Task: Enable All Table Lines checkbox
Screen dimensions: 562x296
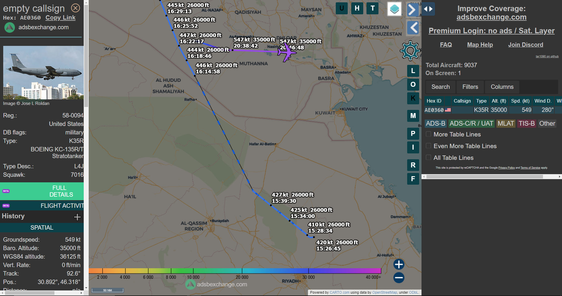Action: click(x=429, y=157)
